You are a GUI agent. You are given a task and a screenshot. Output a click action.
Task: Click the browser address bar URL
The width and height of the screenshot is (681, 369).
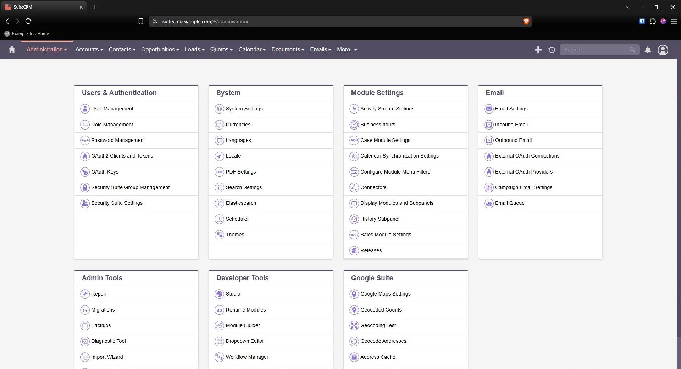(x=206, y=22)
